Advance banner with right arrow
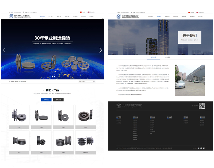 pos(100,50)
